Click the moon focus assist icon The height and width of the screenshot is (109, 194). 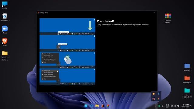coord(191,106)
